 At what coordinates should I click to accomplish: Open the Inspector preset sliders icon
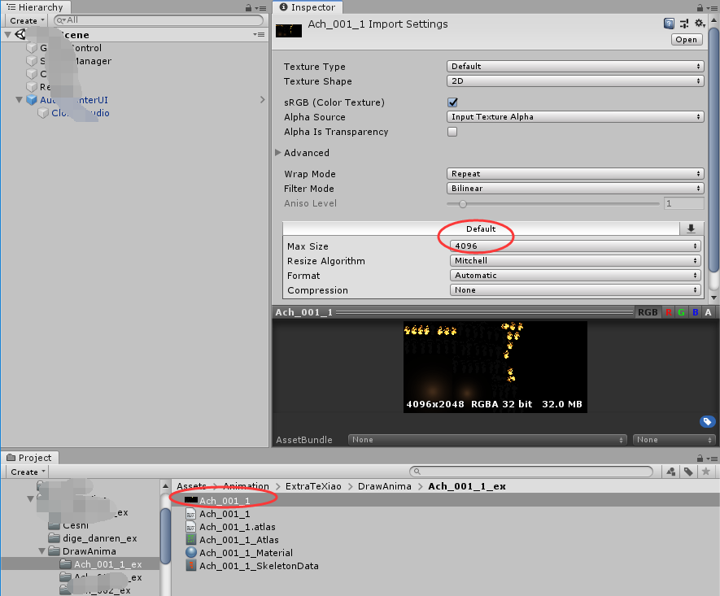pos(684,24)
